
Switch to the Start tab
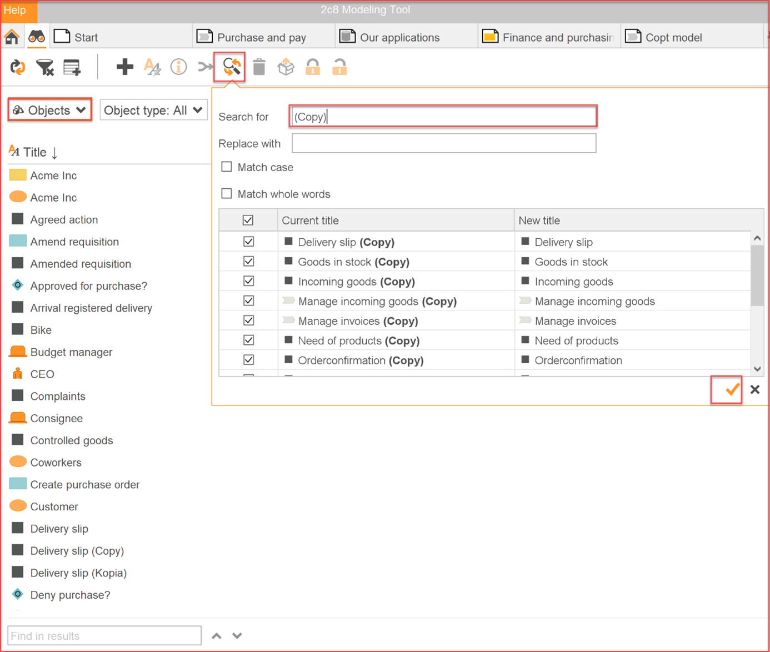pos(120,37)
